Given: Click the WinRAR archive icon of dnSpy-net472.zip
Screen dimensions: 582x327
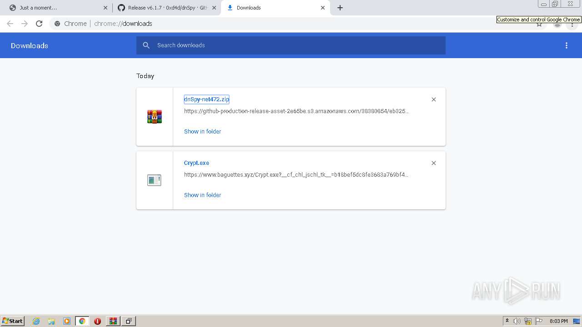Looking at the screenshot, I should pos(155,117).
